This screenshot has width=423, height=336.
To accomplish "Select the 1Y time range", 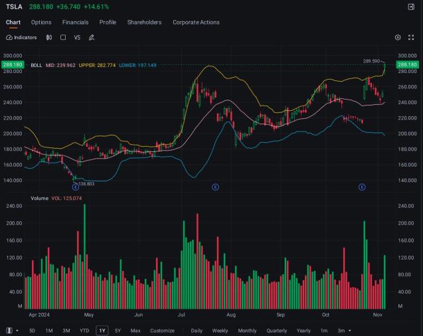I will coord(102,331).
